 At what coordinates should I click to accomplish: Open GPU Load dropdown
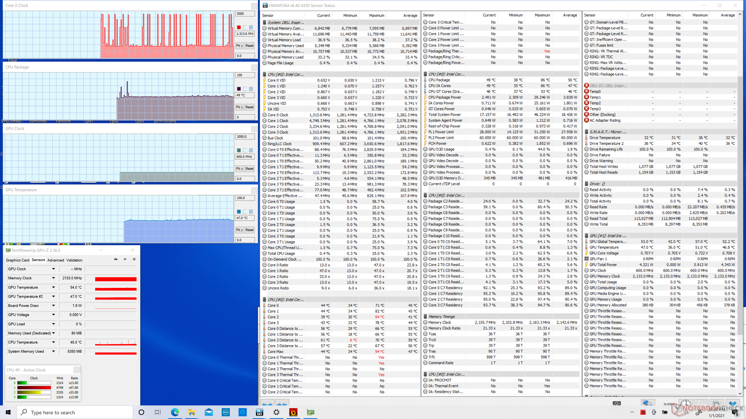(54, 324)
